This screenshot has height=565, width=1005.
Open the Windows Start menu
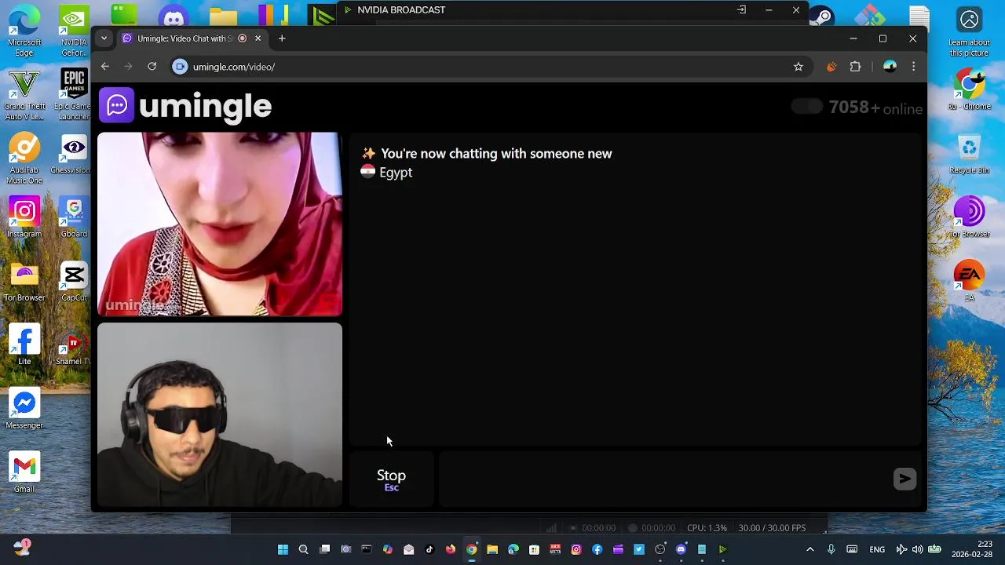(x=283, y=549)
